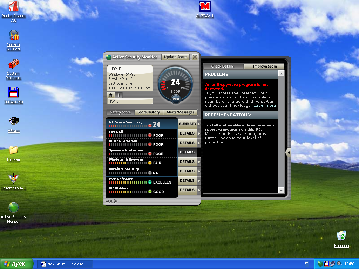Image resolution: width=359 pixels, height=269 pixels.
Task: Open DETAILS for Spyware Protection
Action: point(188,152)
